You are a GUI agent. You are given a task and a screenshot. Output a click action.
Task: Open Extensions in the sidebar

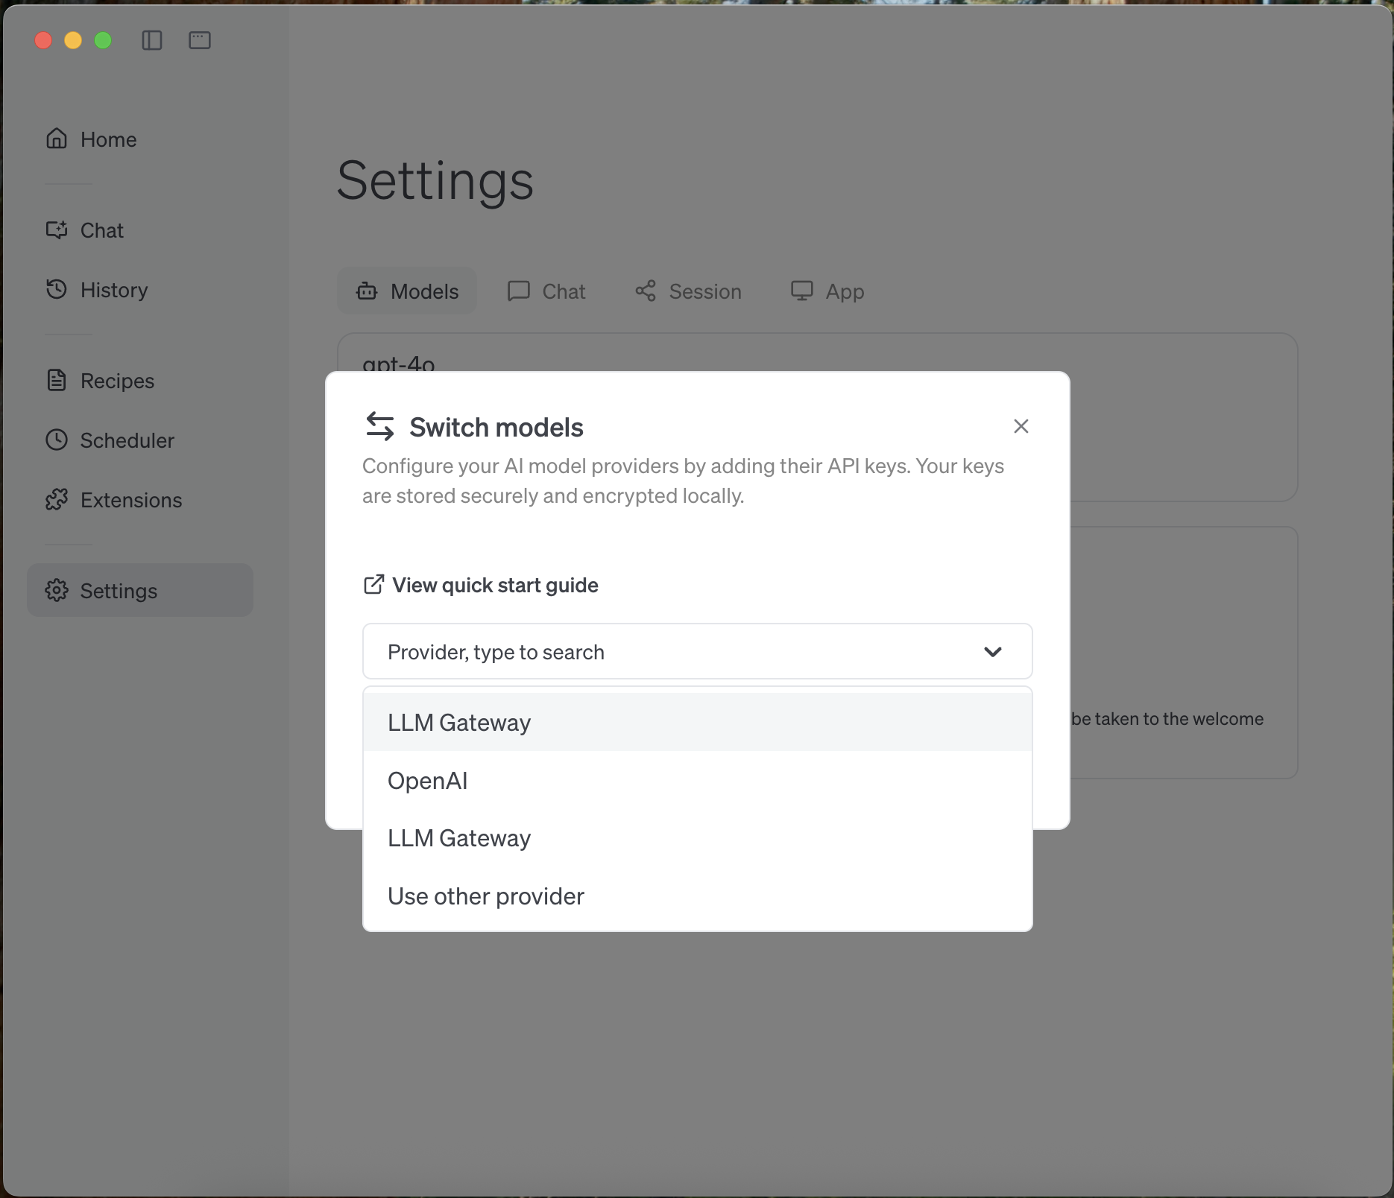140,500
